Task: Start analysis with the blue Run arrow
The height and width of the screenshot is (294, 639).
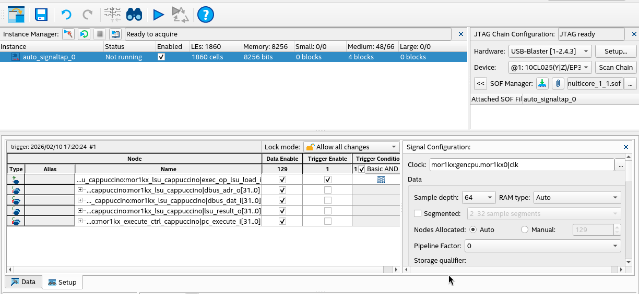Action: 158,15
